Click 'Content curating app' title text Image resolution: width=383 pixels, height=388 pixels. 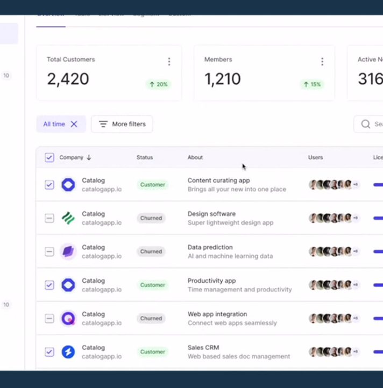[219, 181]
